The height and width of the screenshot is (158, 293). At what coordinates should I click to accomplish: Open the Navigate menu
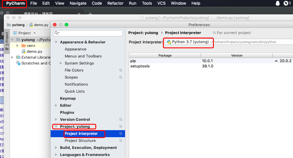(78, 3)
